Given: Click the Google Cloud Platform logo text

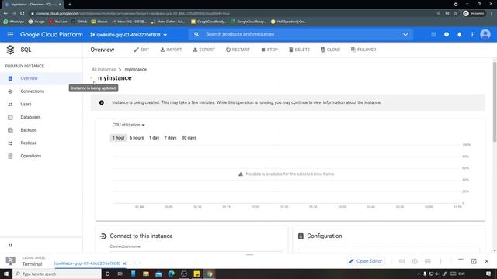Looking at the screenshot, I should (x=51, y=34).
